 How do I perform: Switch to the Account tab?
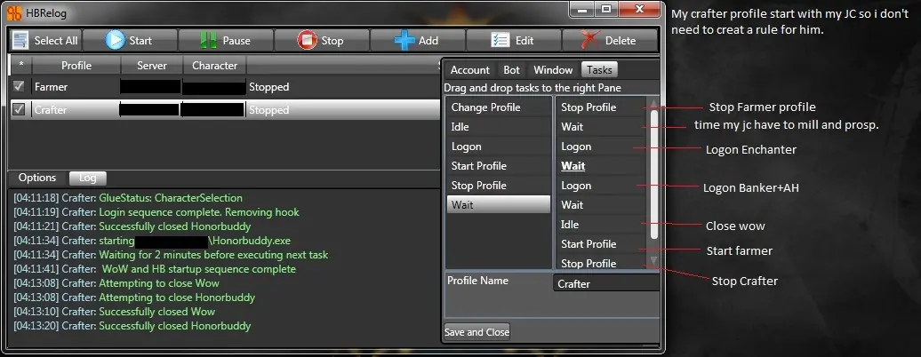click(x=469, y=70)
